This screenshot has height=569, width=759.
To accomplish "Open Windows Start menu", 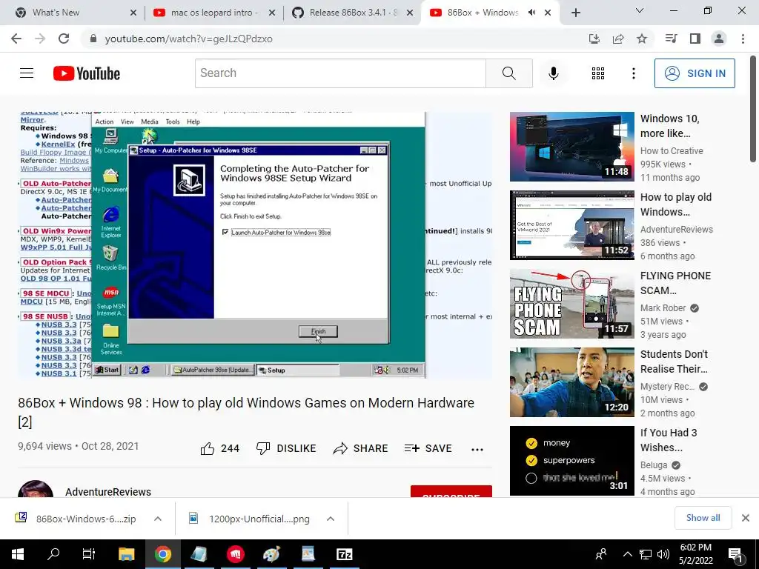I will click(18, 554).
